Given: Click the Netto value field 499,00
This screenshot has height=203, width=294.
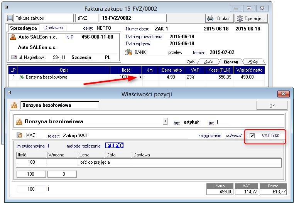Looking at the screenshot, I should [x=220, y=192].
